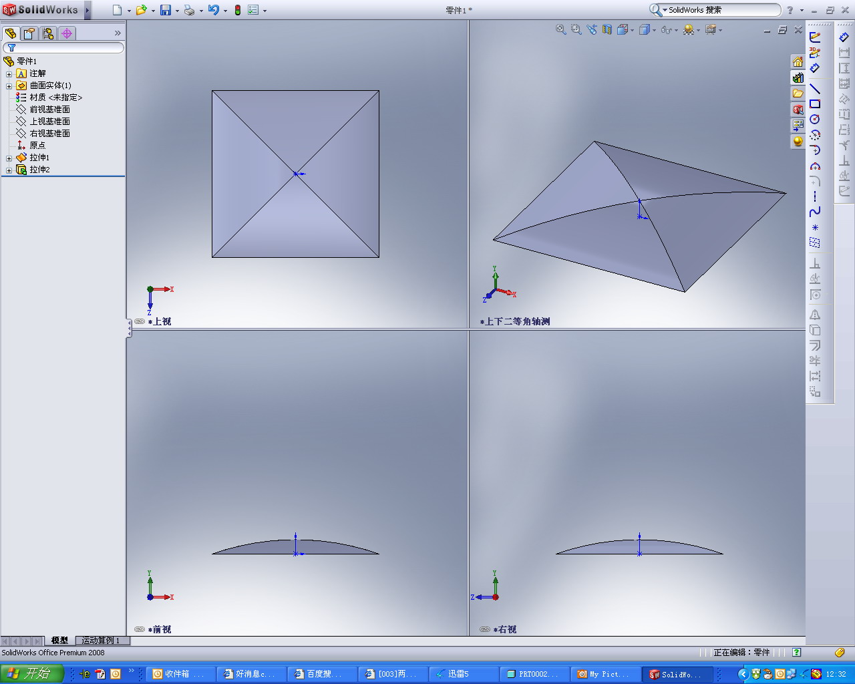Expand the SolidWorks menu arrow
Screen dimensions: 855x684
click(x=88, y=10)
